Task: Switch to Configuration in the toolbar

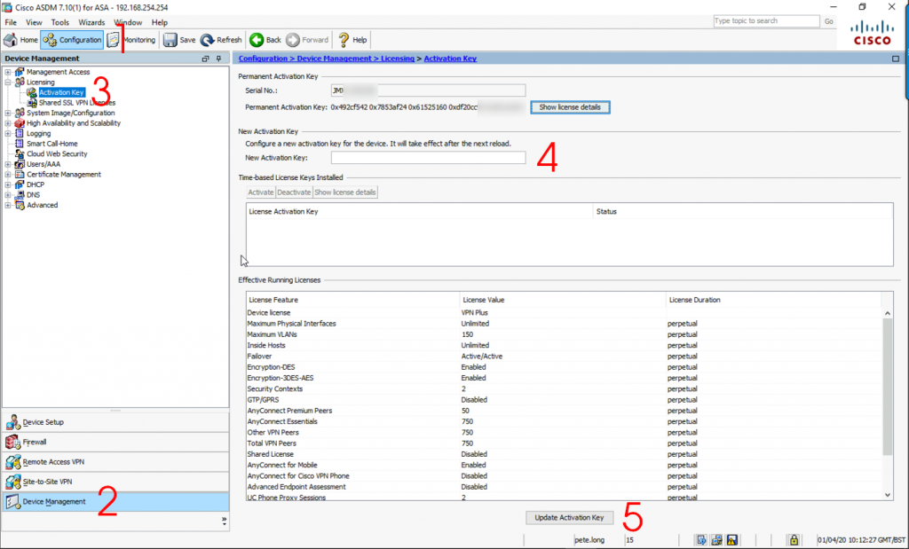Action: tap(73, 40)
